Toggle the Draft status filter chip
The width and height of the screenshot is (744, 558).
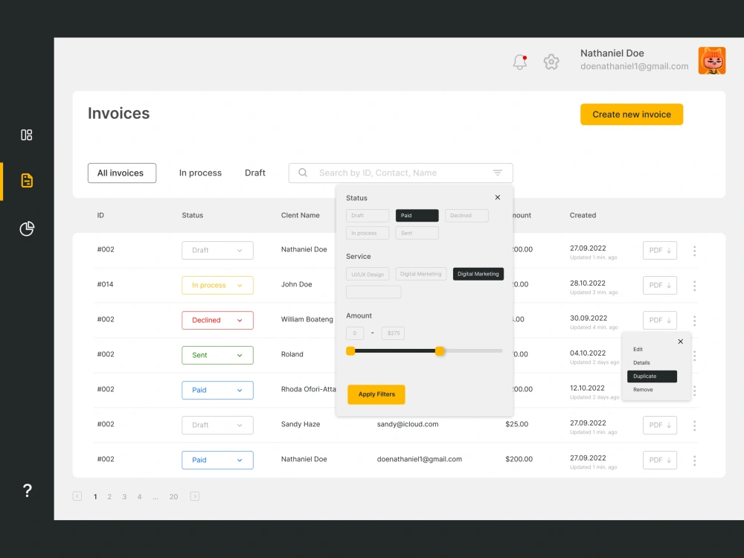coord(368,216)
